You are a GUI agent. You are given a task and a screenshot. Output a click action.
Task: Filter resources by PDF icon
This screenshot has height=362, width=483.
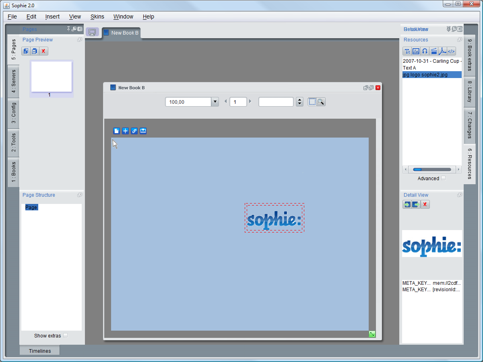pyautogui.click(x=443, y=51)
